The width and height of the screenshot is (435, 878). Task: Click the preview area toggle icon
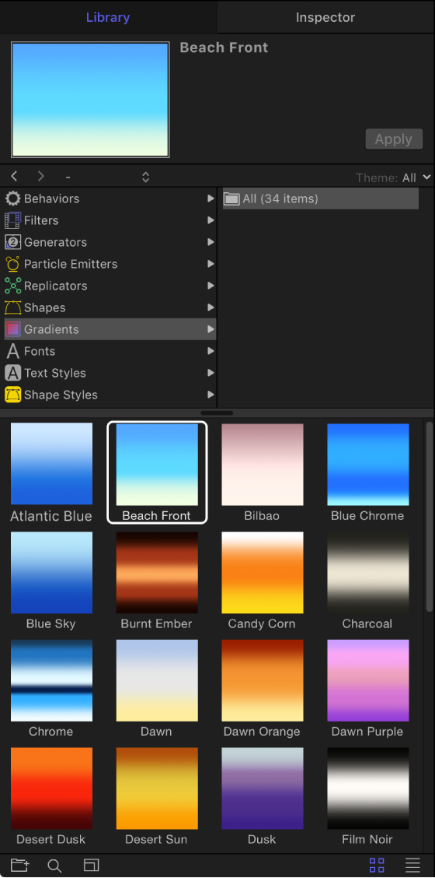coord(91,865)
